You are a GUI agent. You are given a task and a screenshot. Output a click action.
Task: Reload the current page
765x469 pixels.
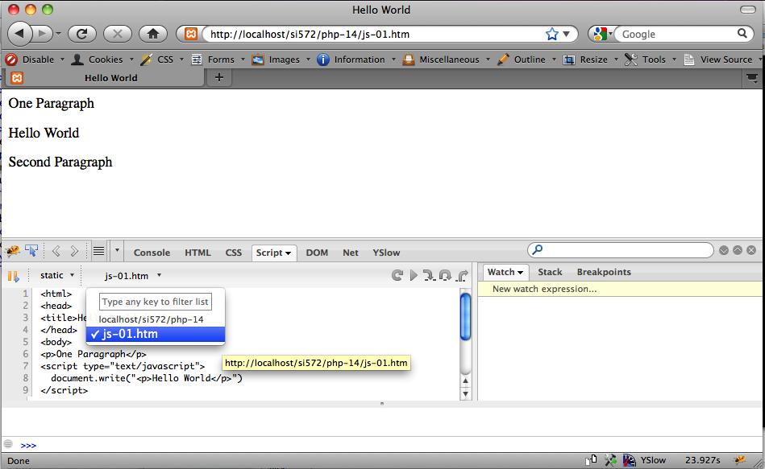click(x=82, y=34)
